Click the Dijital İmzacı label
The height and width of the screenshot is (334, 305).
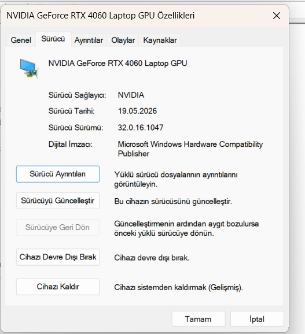point(71,144)
